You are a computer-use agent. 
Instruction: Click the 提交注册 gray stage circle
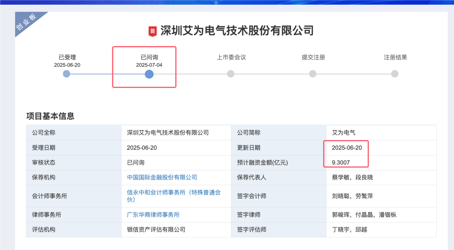click(x=313, y=74)
